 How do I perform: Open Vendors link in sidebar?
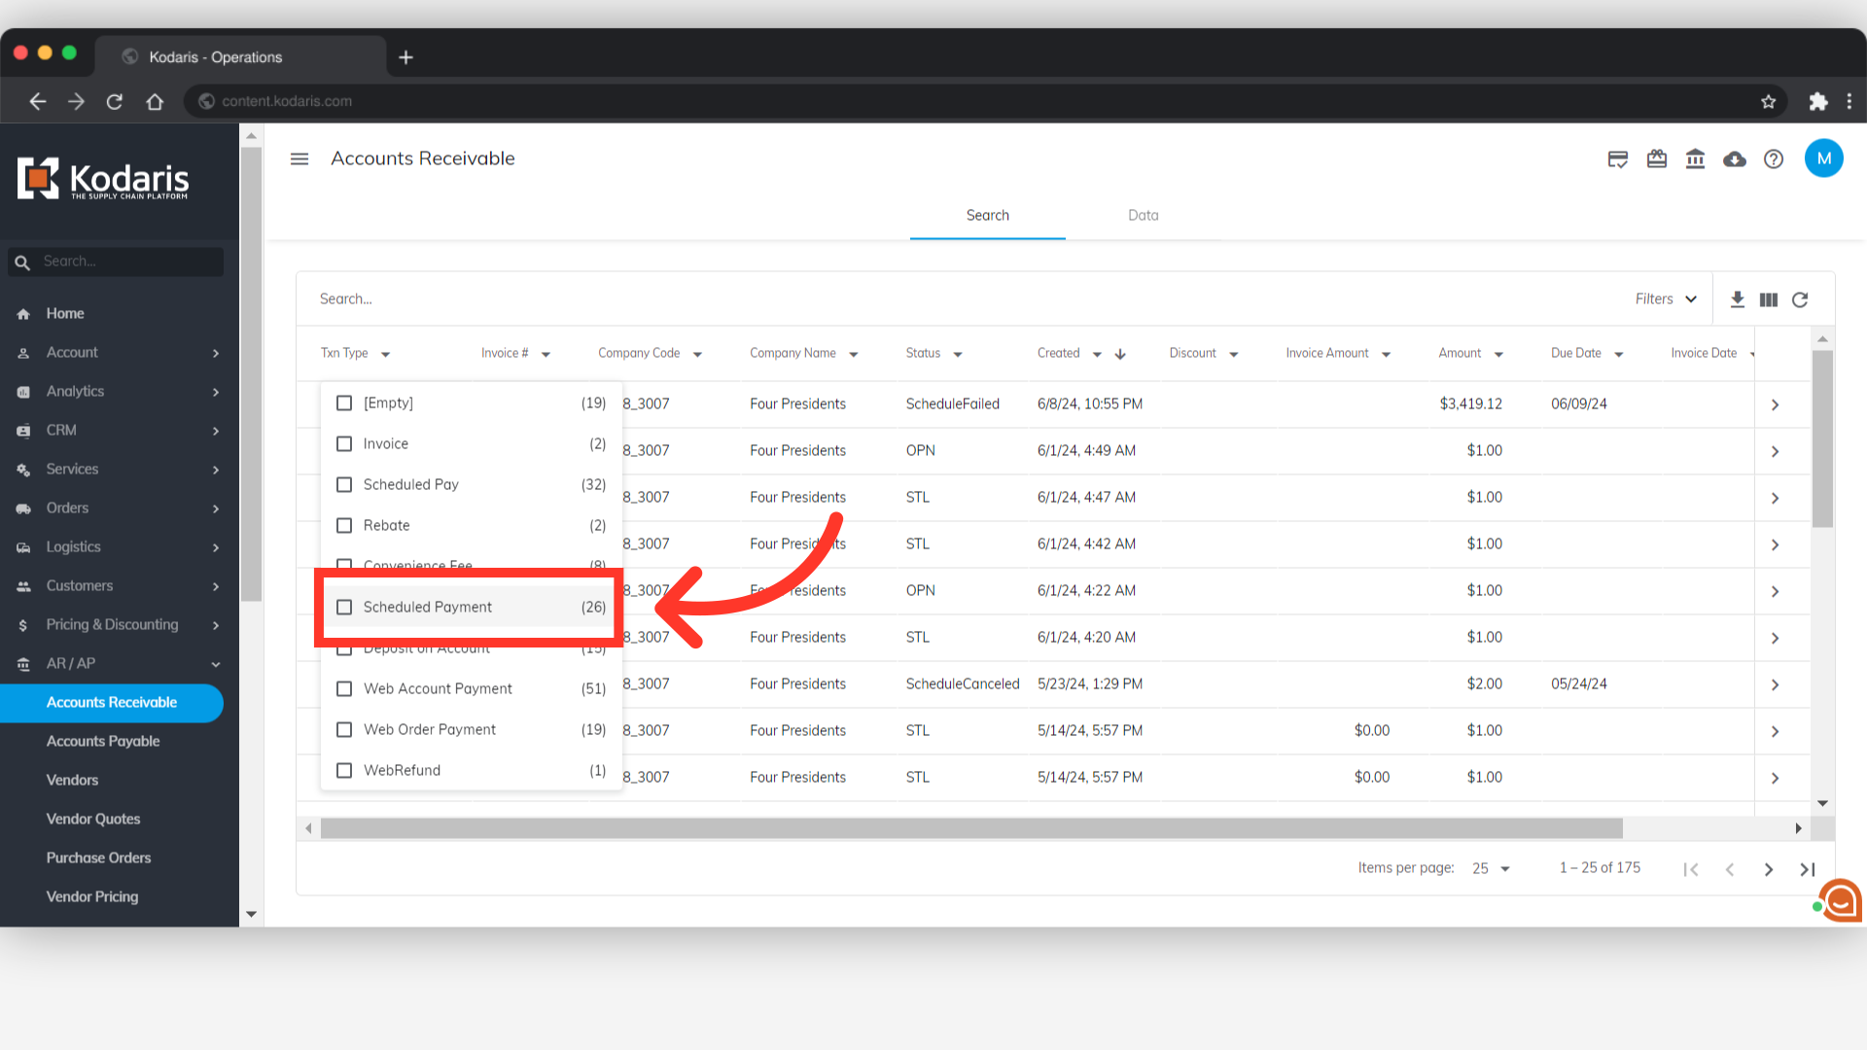(x=72, y=780)
